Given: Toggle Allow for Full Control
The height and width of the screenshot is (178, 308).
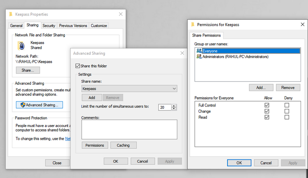Looking at the screenshot, I should (x=267, y=105).
